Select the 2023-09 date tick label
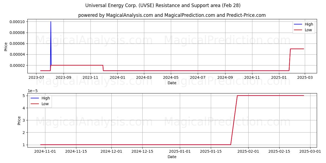This screenshot has height=163, width=326. pos(64,77)
